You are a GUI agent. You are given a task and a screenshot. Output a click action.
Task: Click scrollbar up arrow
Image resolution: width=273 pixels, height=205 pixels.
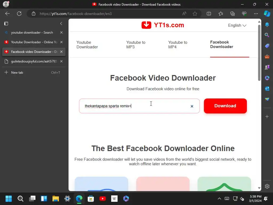(259, 22)
